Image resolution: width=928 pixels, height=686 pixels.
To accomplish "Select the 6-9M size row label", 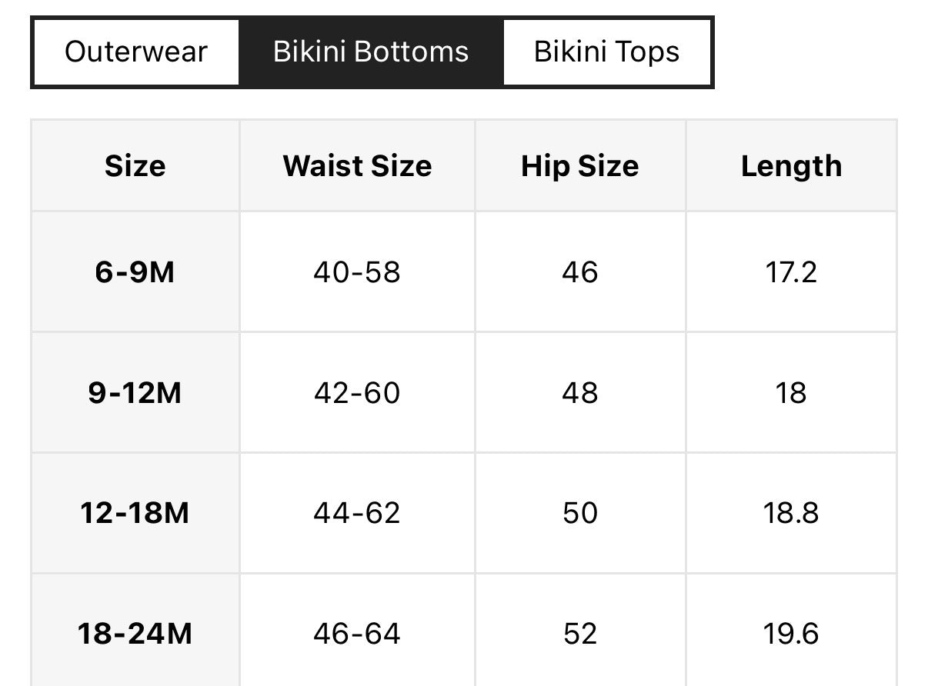I will [135, 272].
